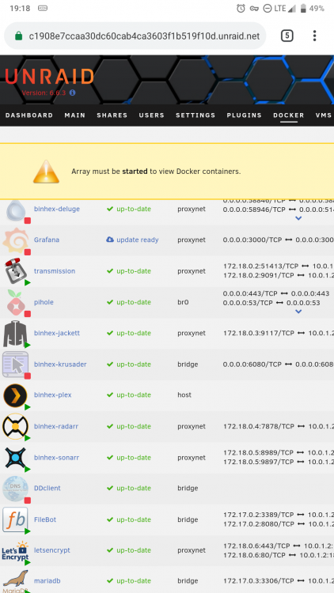Open the mariadb container link
This screenshot has width=334, height=593.
47,581
